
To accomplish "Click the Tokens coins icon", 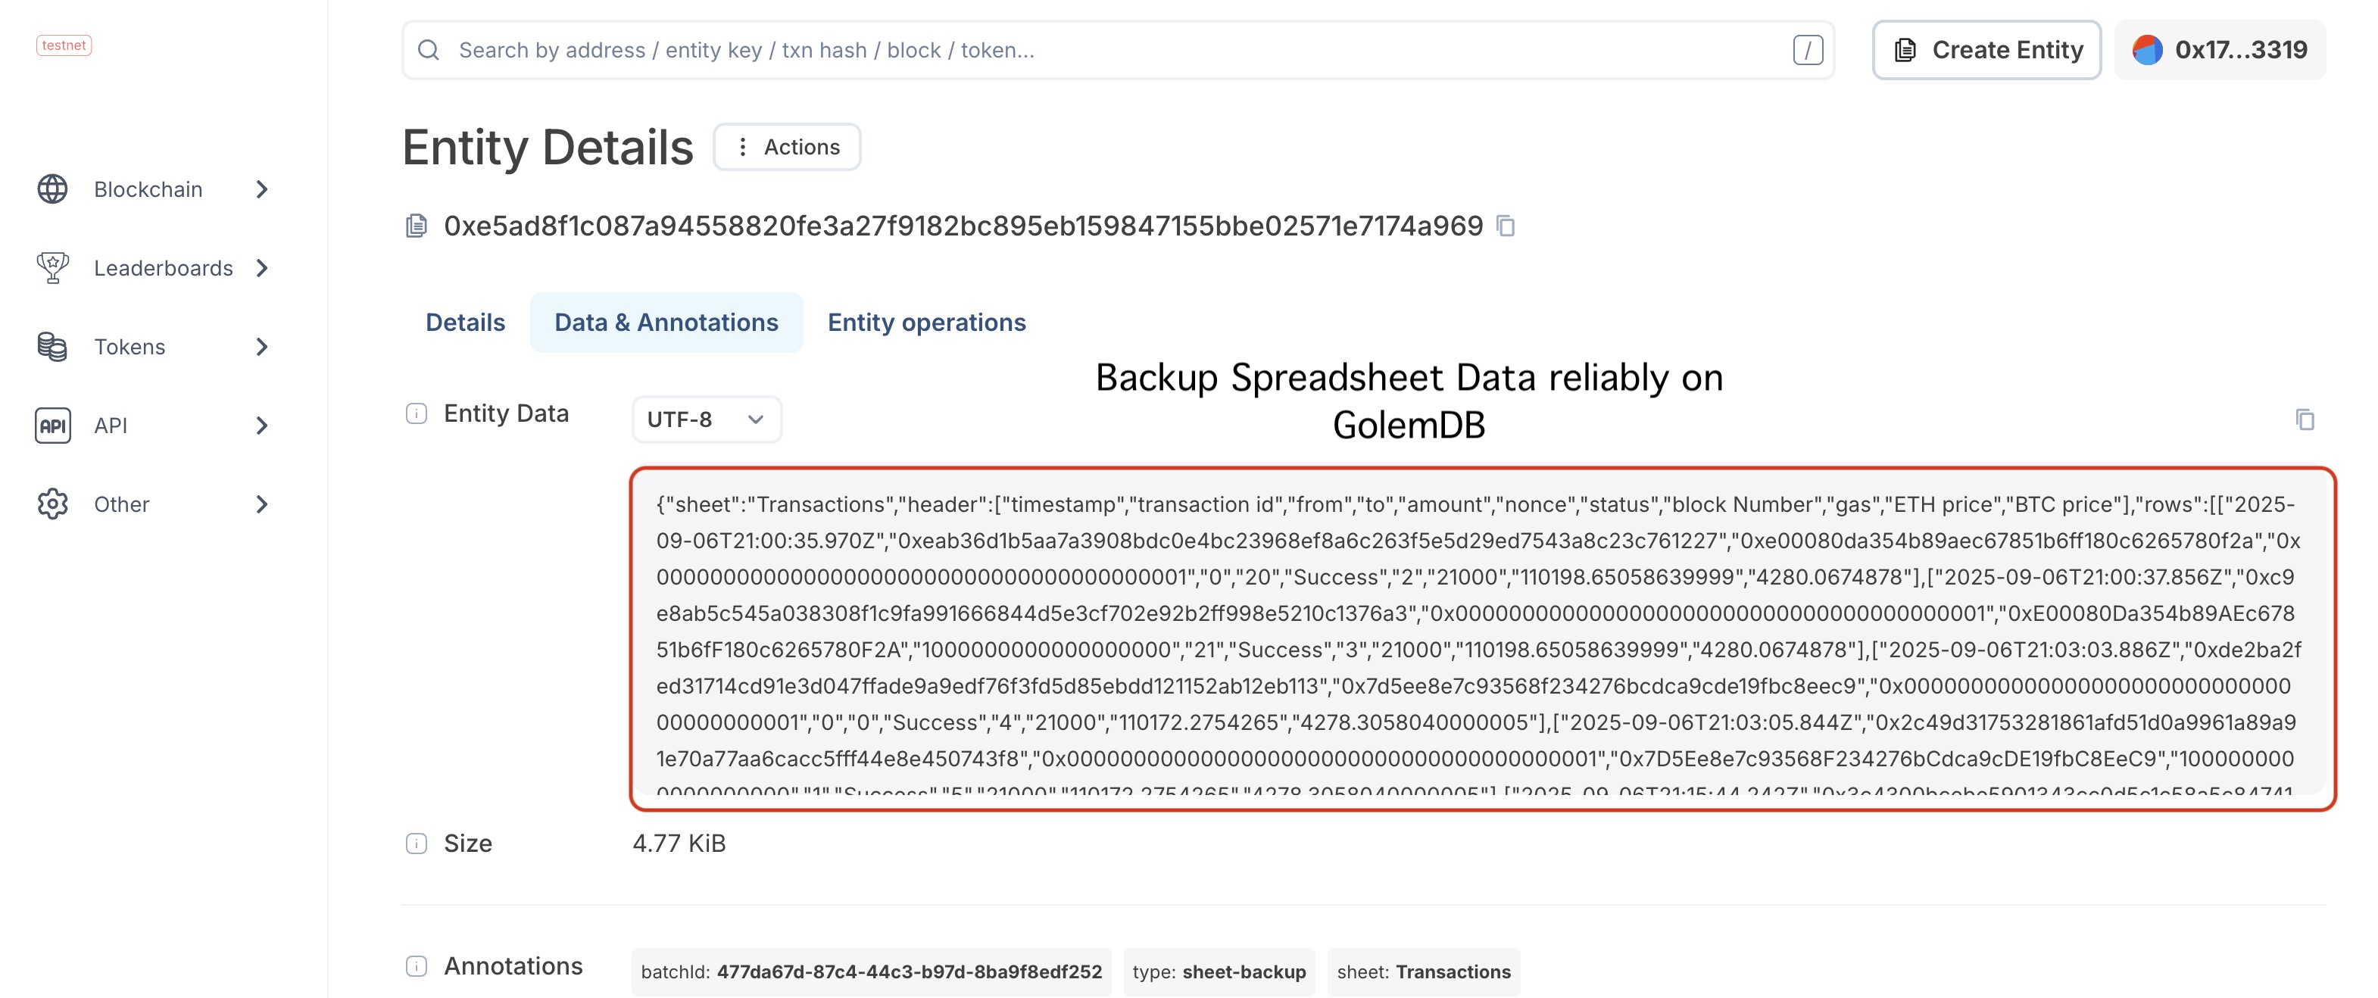I will [x=52, y=347].
